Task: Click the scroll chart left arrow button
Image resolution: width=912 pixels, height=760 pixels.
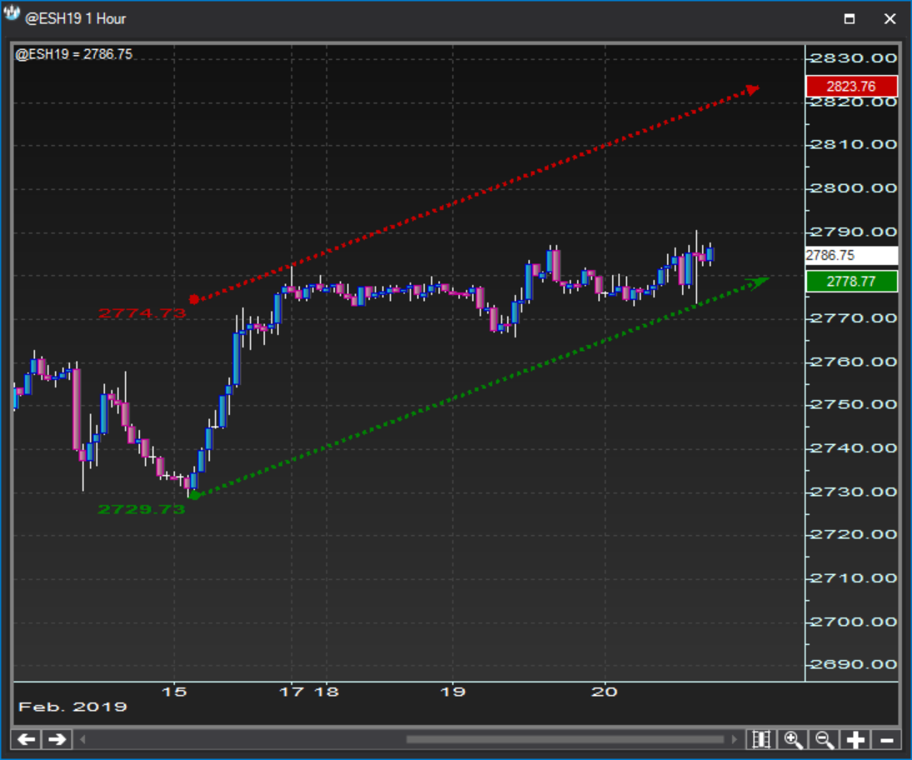Action: click(x=27, y=739)
